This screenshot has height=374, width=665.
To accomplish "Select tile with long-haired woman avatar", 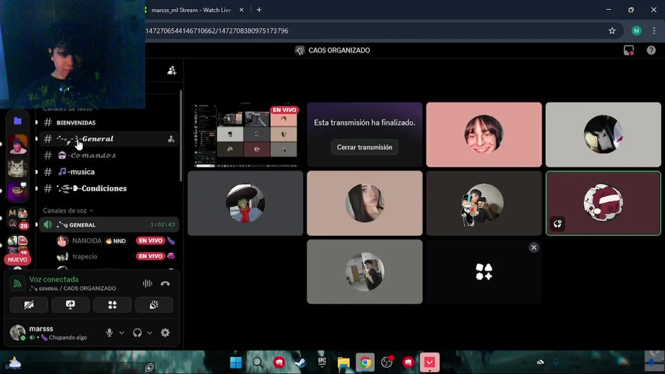I will coord(365,204).
